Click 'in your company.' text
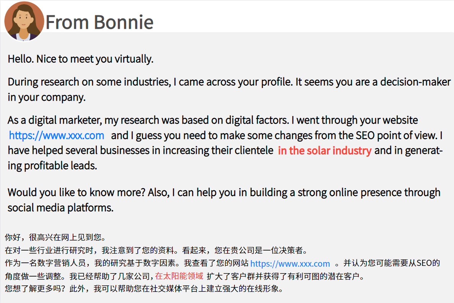Image resolution: width=454 pixels, height=303 pixels. tap(47, 97)
